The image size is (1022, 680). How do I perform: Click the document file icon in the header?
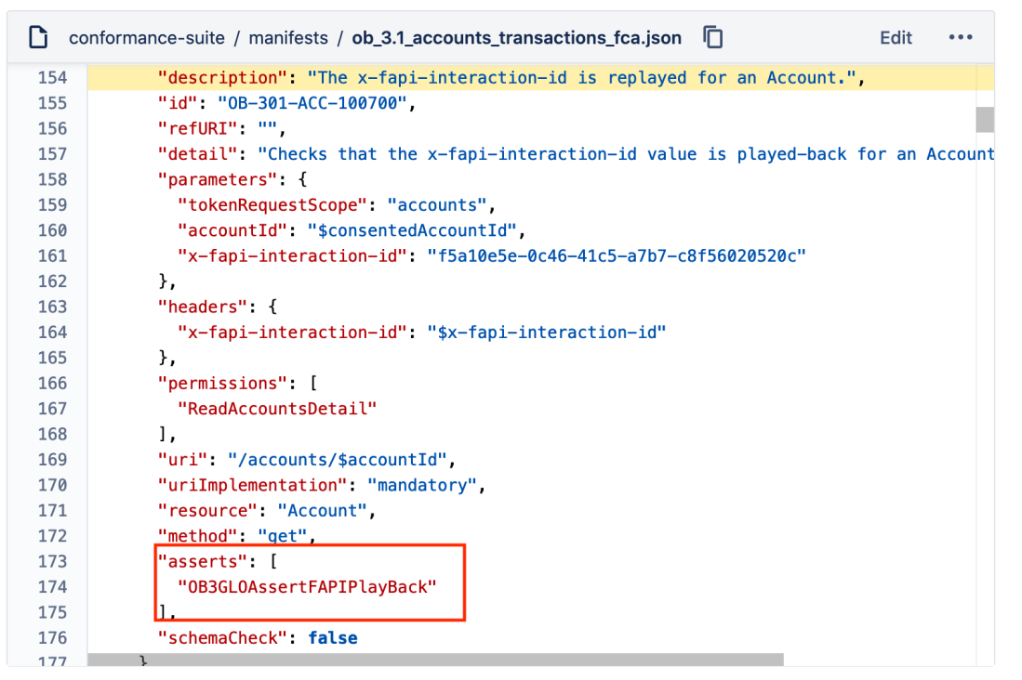click(x=36, y=36)
